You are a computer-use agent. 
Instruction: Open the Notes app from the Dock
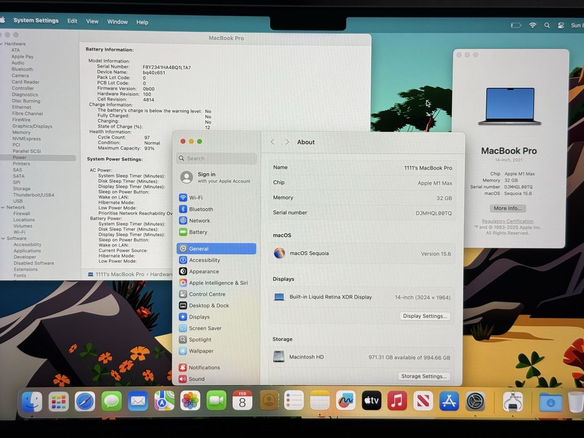point(320,400)
